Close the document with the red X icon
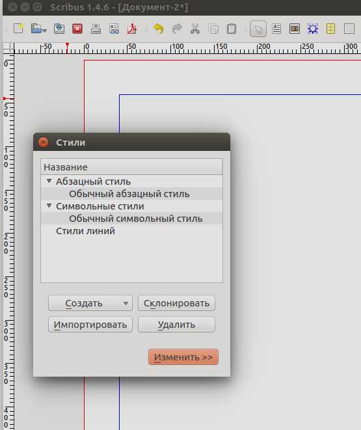 (77, 29)
